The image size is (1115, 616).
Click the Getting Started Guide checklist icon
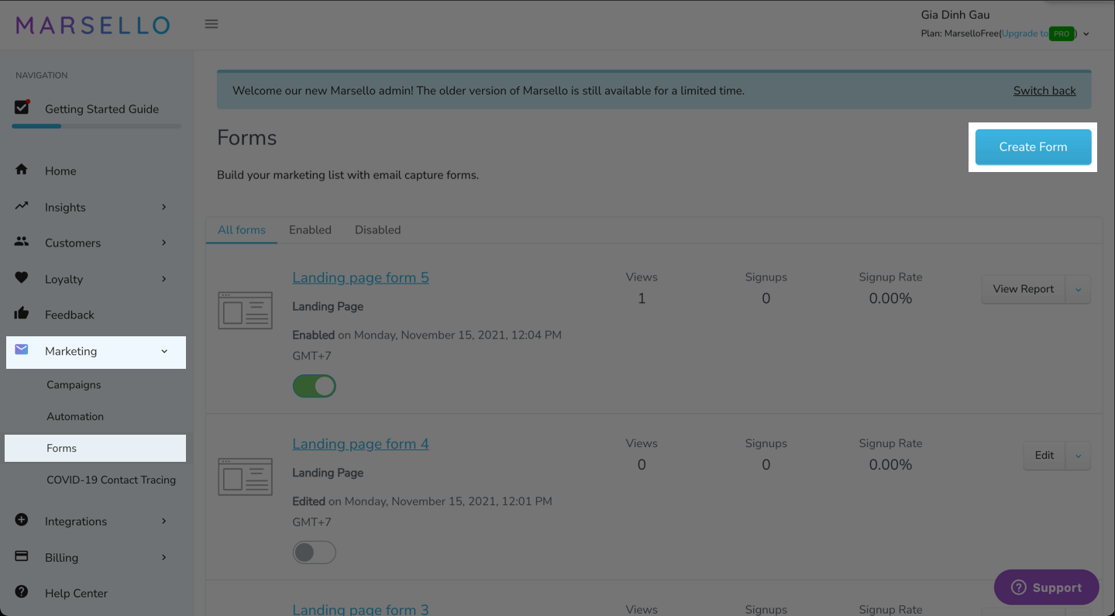coord(22,108)
